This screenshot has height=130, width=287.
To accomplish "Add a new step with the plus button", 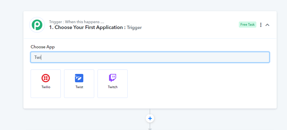I will [150, 119].
